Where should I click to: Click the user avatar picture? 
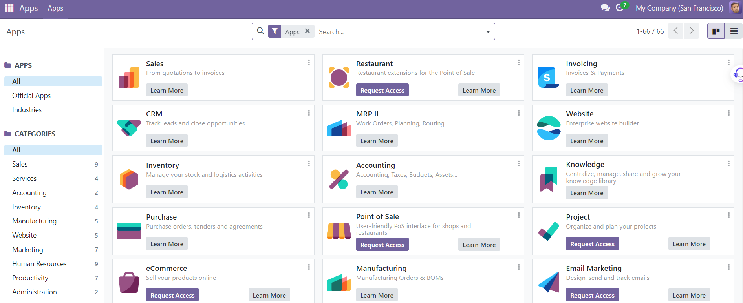tap(735, 8)
